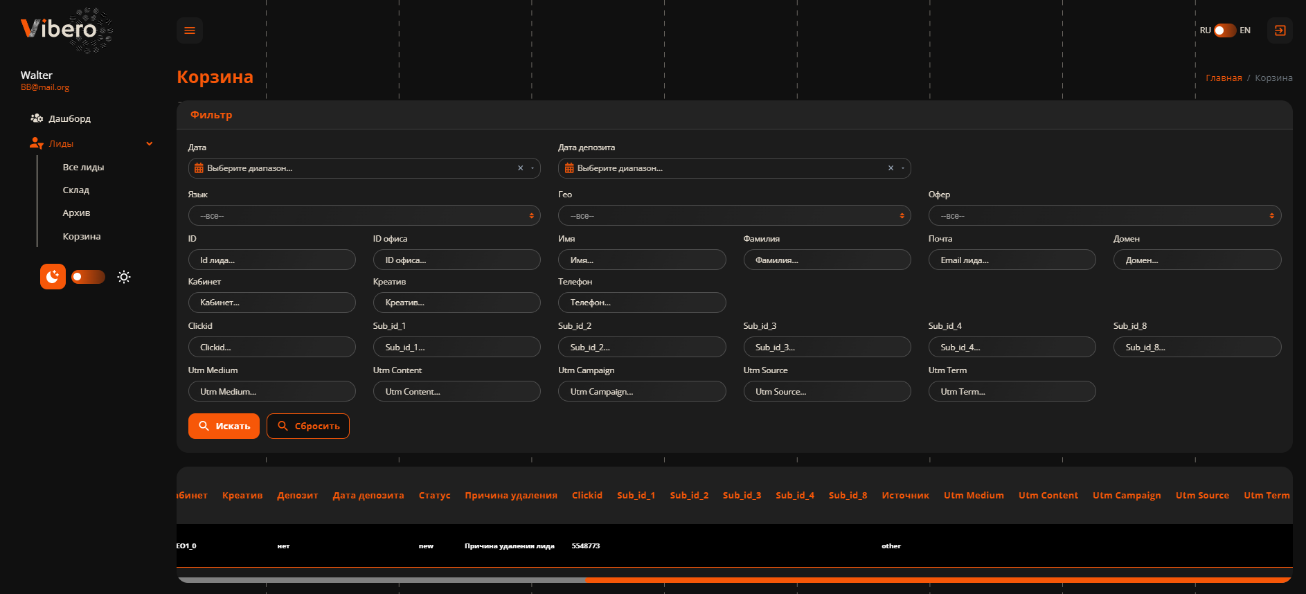Image resolution: width=1306 pixels, height=594 pixels.
Task: Click the Dashboard people icon
Action: 37,118
